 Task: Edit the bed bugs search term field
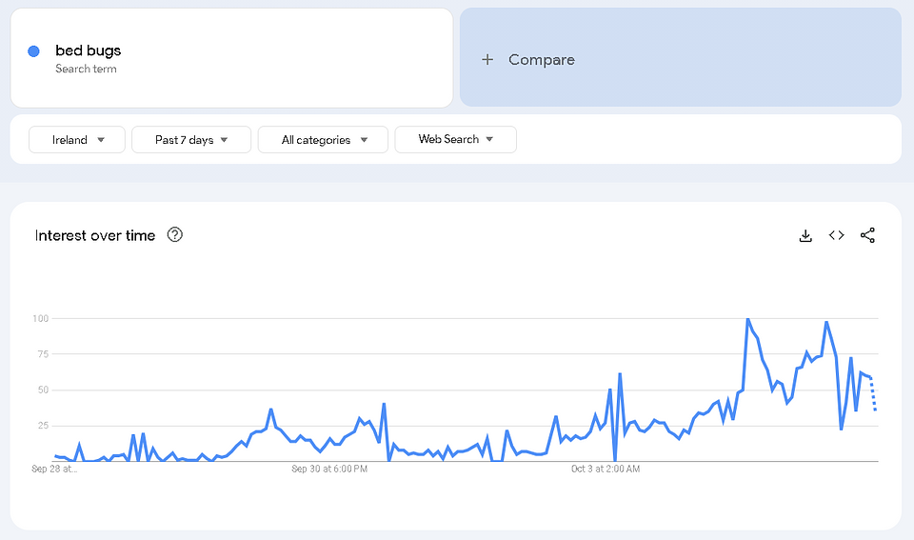coord(89,50)
